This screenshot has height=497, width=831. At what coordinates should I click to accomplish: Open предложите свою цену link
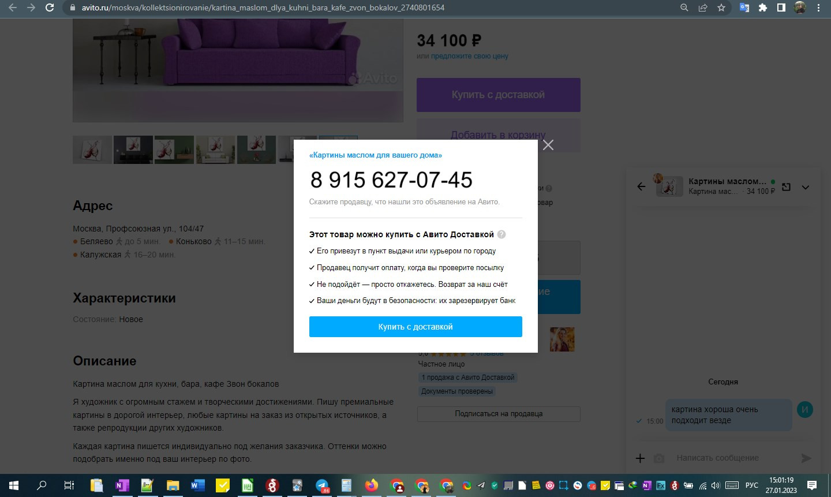[x=470, y=56]
